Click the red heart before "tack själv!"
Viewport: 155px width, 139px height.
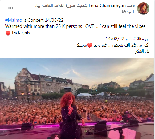click(x=8, y=33)
